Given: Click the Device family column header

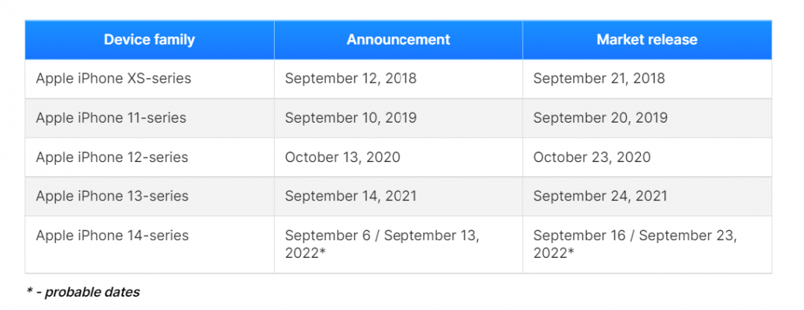Looking at the screenshot, I should point(149,39).
